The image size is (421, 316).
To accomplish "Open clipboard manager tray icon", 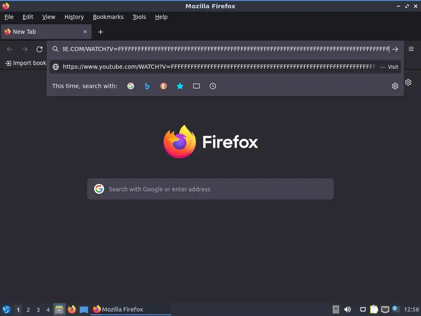I will pos(374,309).
